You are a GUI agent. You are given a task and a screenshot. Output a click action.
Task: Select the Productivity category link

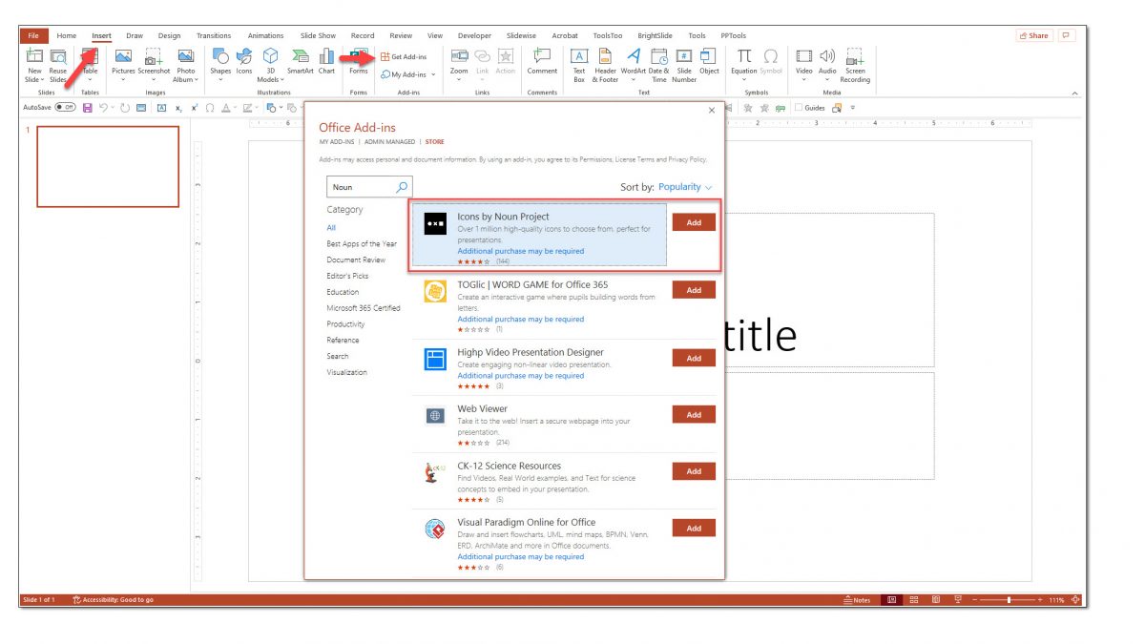click(345, 324)
